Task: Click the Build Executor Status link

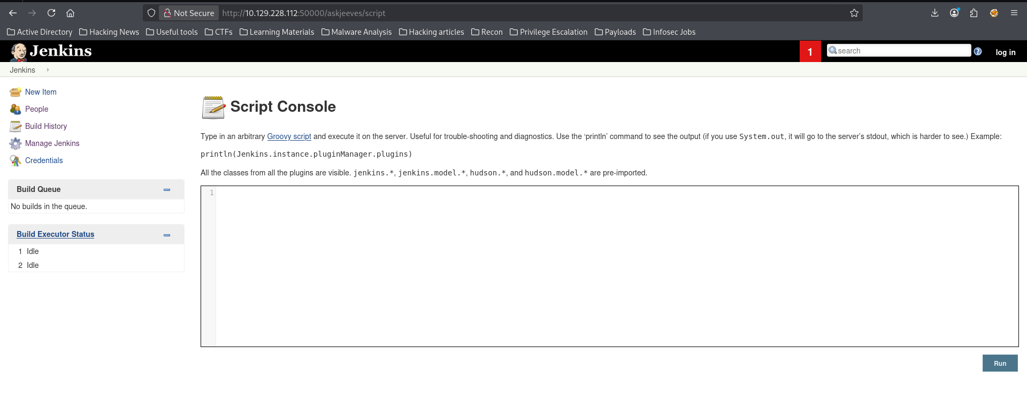Action: click(x=56, y=234)
